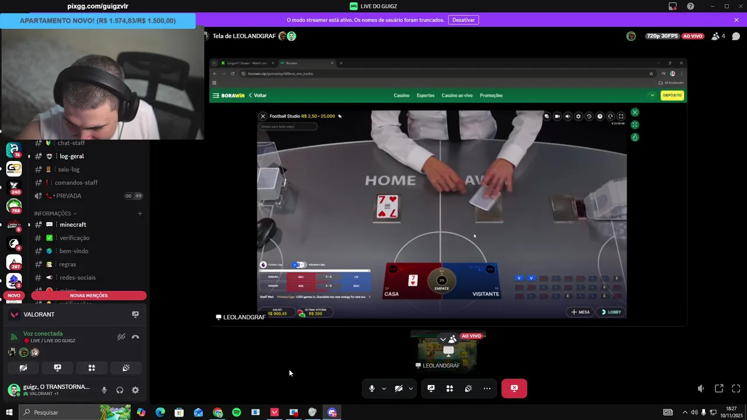Open GoalGold server icon
The width and height of the screenshot is (747, 420).
pos(14,169)
